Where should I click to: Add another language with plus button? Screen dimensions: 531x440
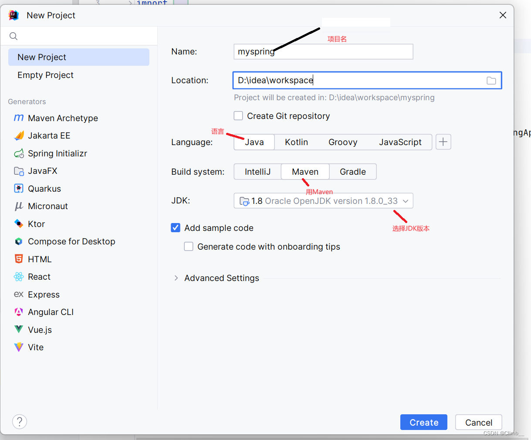(443, 142)
